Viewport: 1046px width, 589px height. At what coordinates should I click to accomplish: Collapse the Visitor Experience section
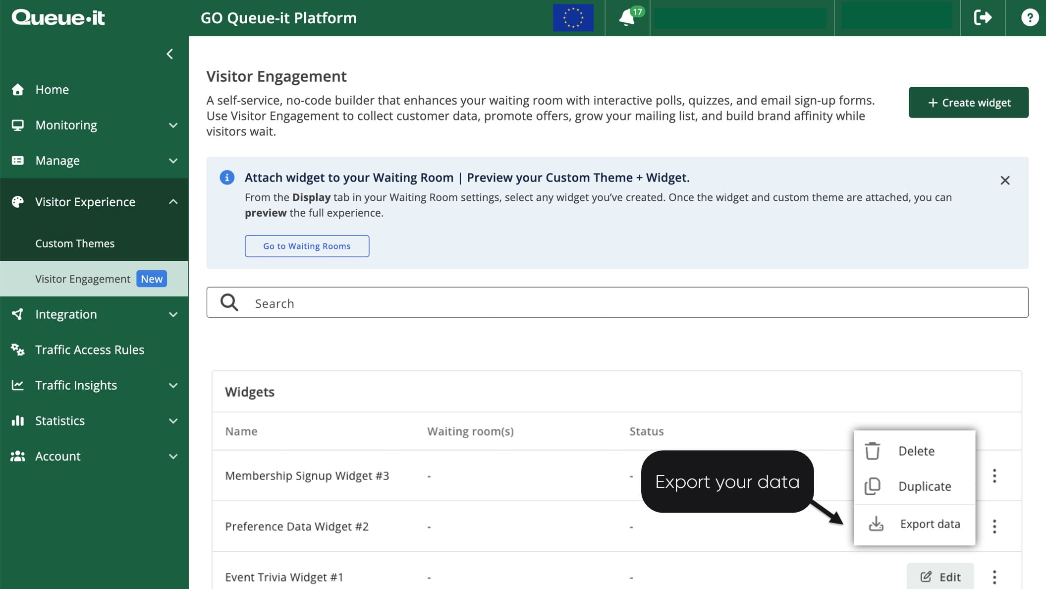[x=172, y=202]
